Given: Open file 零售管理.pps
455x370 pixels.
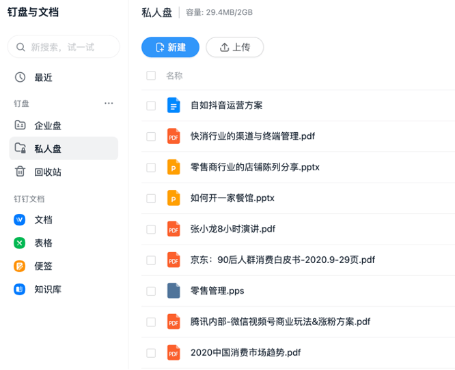Looking at the screenshot, I should tap(217, 291).
